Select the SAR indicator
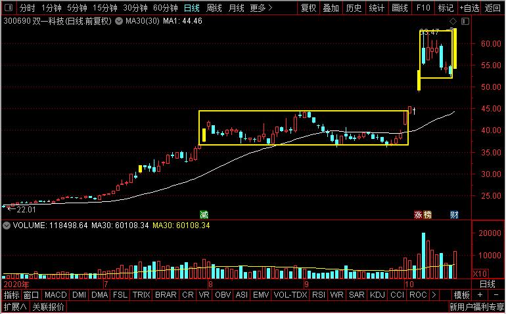Screen dimensions: 506x314 (x=357, y=295)
